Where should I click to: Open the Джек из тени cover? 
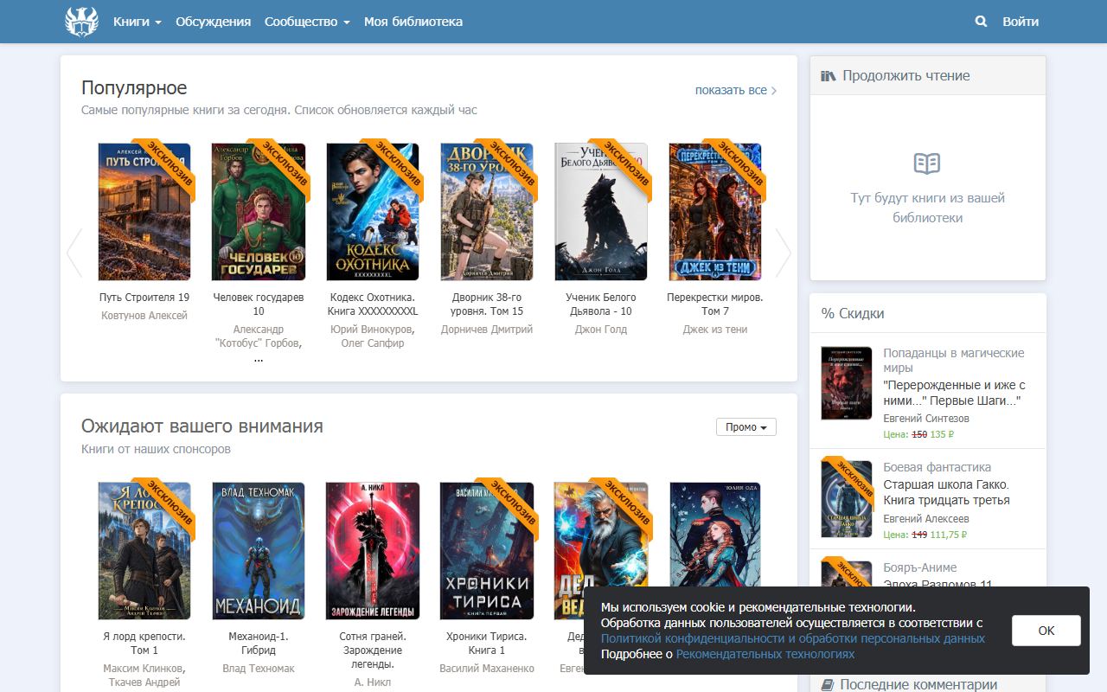(715, 212)
